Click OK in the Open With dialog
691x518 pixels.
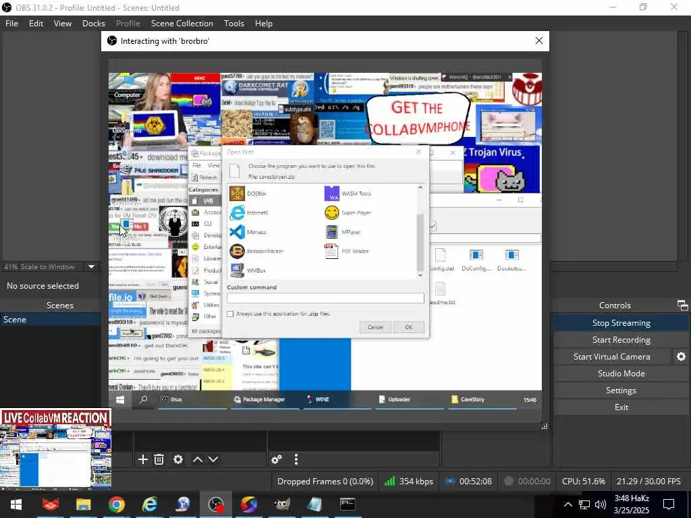408,327
